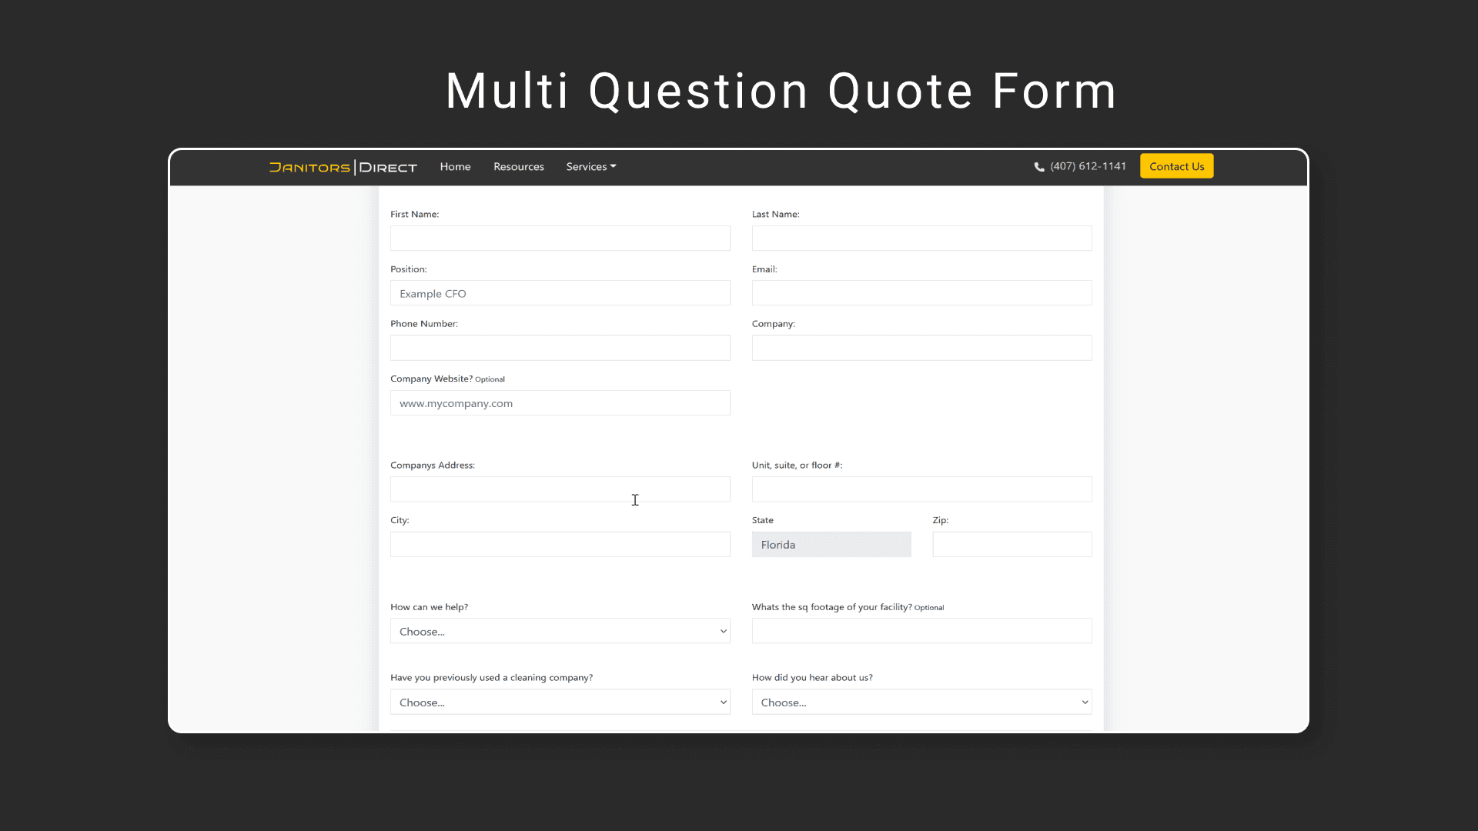Click the yellow Contact Us button

1176,166
